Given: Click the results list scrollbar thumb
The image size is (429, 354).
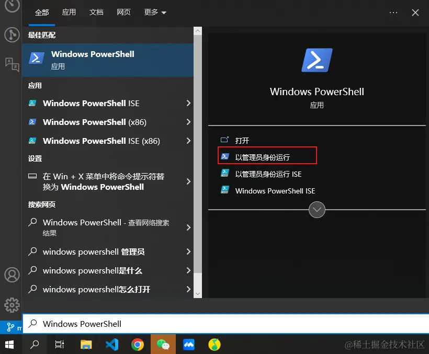Looking at the screenshot, I should coord(198,154).
